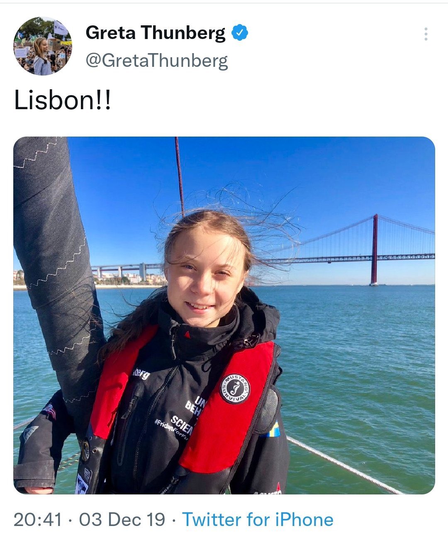Click the Mustang Survival logo on life jacket
This screenshot has height=543, width=448.
[235, 389]
